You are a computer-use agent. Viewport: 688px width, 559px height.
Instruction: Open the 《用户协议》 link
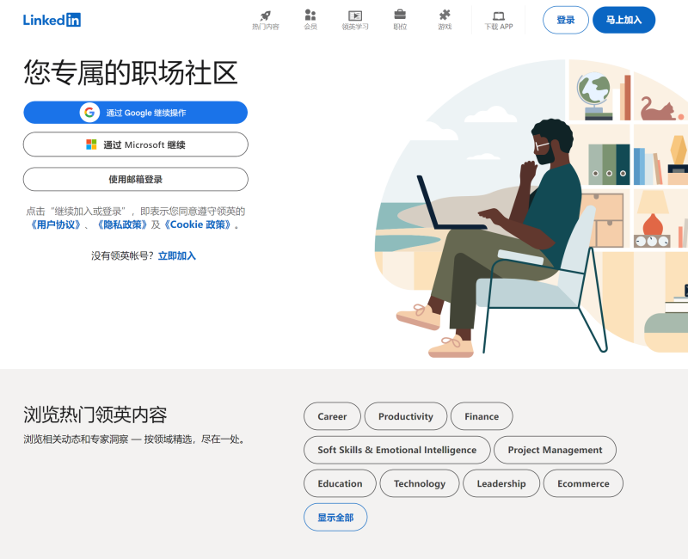(55, 224)
